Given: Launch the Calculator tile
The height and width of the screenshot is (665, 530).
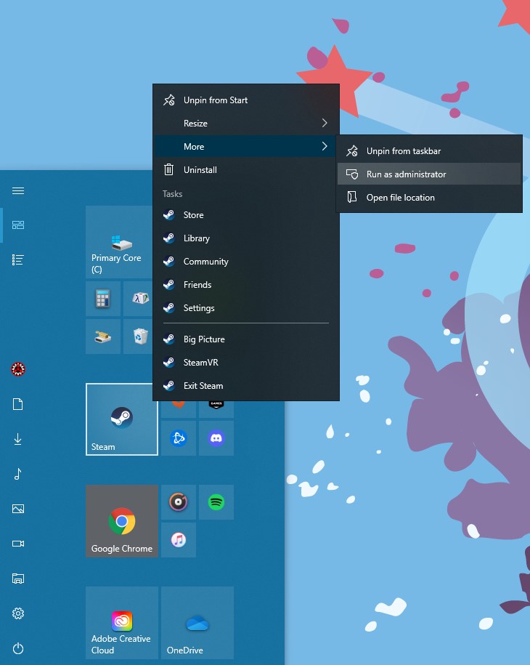Looking at the screenshot, I should (103, 299).
